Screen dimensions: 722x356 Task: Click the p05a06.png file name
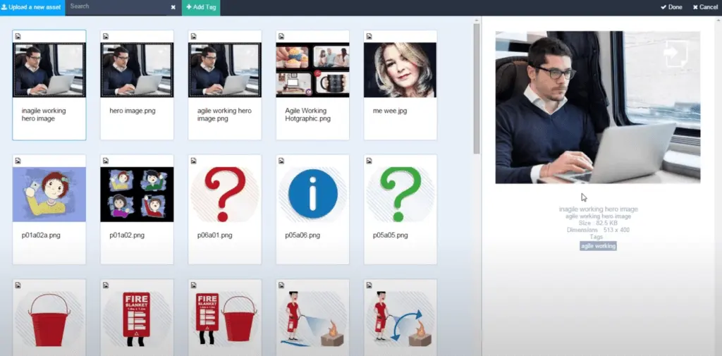pos(302,235)
